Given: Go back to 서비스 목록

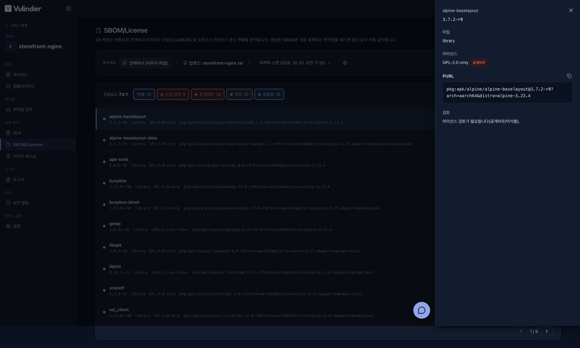Looking at the screenshot, I should pos(16,25).
